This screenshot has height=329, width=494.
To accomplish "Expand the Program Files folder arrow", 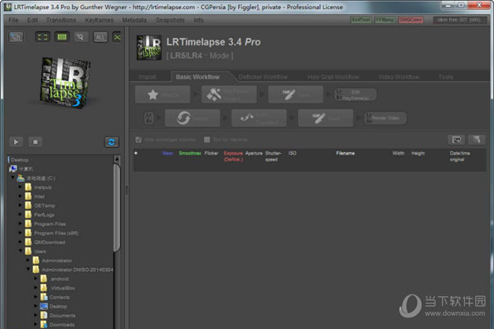I will tap(21, 224).
